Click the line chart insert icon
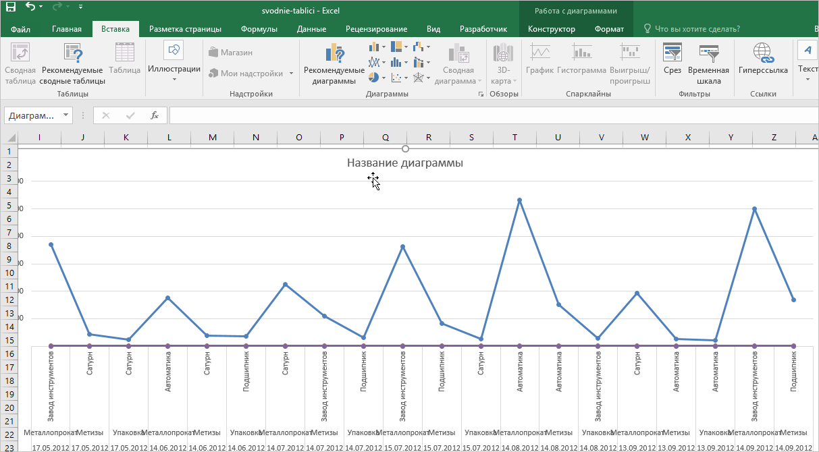This screenshot has height=452, width=819. 373,62
